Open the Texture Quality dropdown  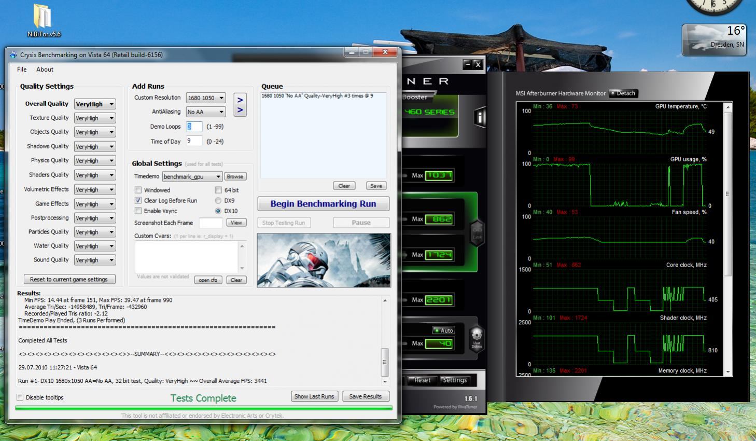tap(95, 118)
